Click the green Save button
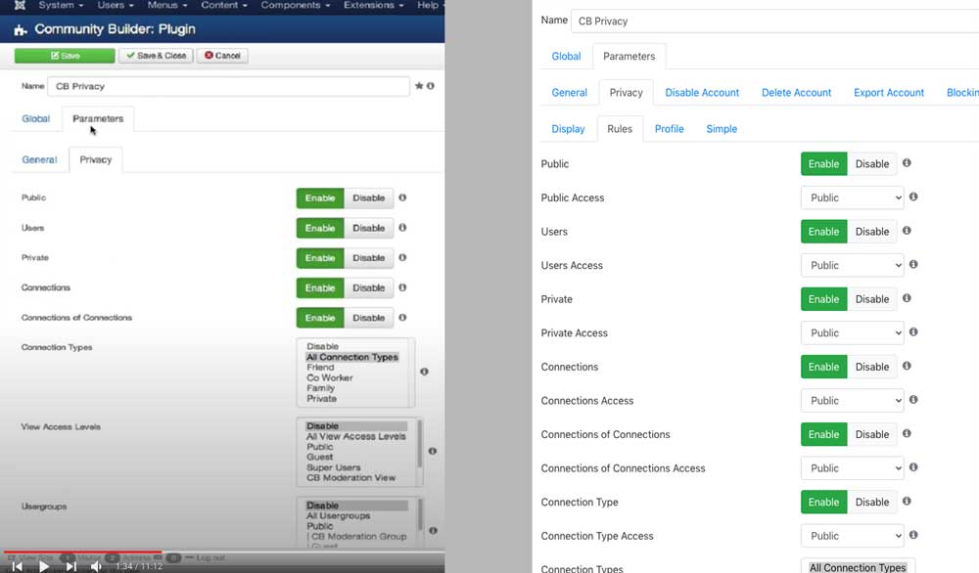Image resolution: width=979 pixels, height=573 pixels. (x=65, y=56)
